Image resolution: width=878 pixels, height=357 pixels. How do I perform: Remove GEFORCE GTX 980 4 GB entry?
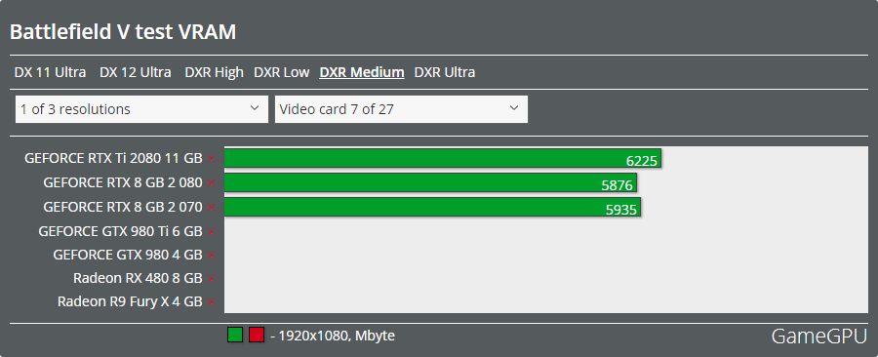tap(211, 256)
